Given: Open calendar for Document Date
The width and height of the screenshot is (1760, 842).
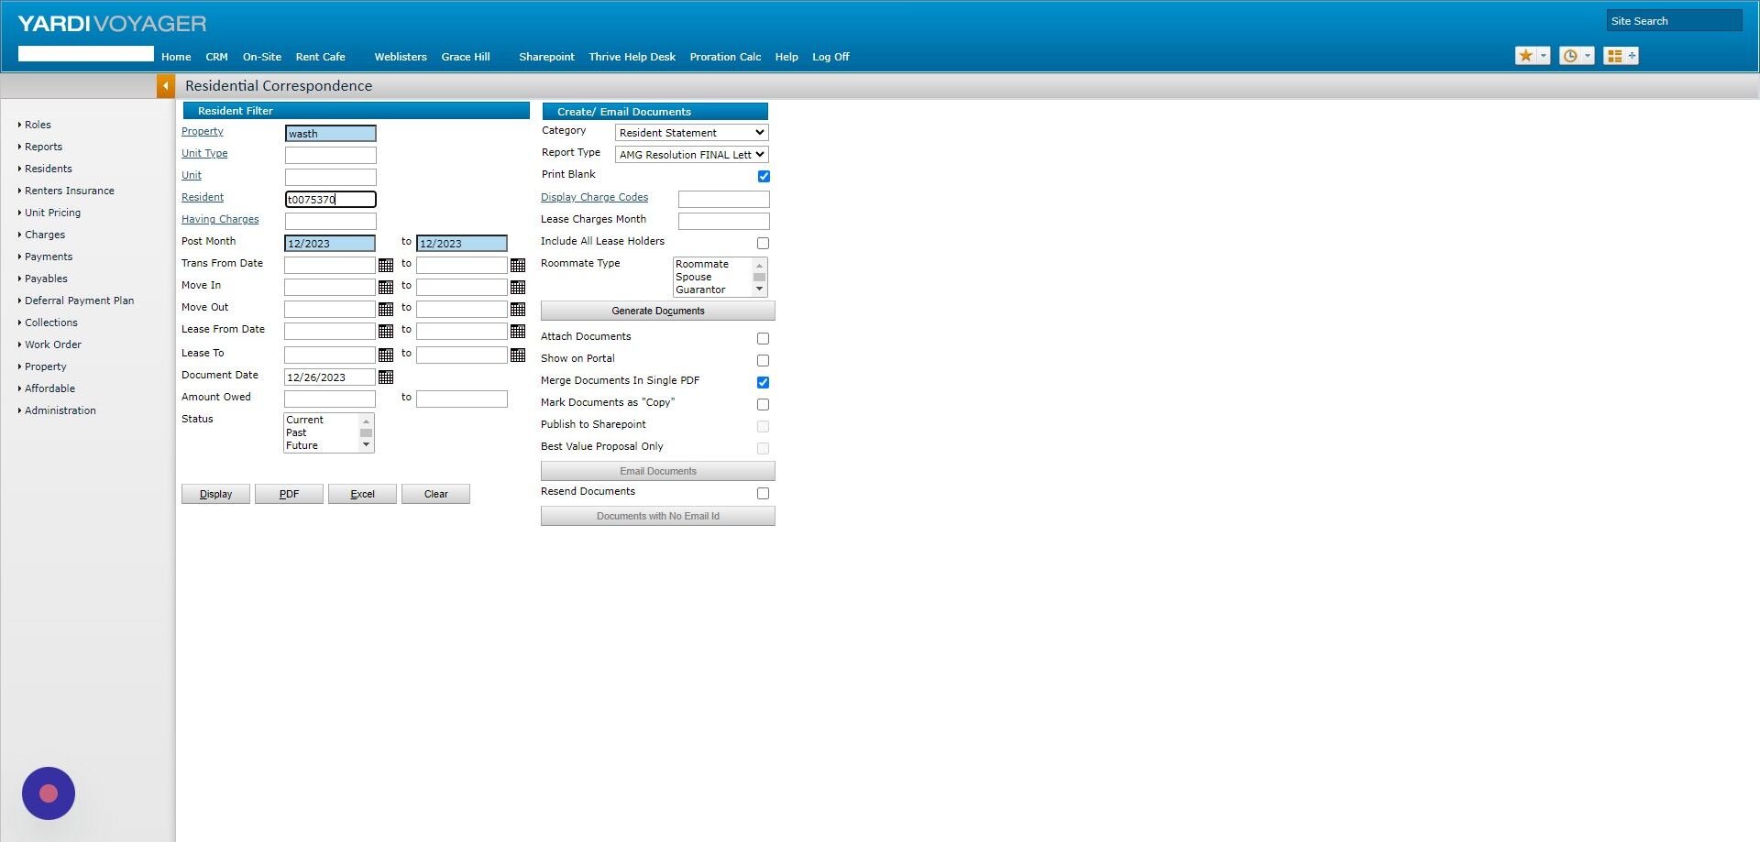Looking at the screenshot, I should pyautogui.click(x=386, y=377).
